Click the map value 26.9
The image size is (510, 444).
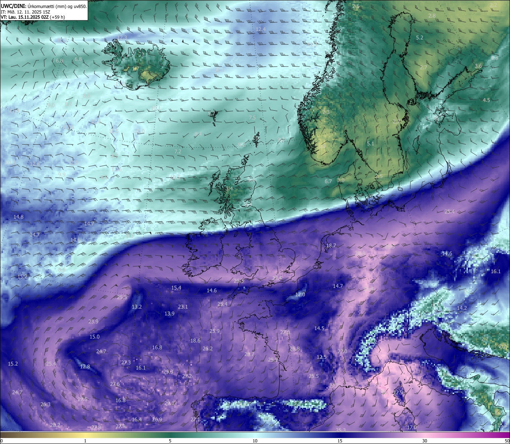tap(157, 419)
